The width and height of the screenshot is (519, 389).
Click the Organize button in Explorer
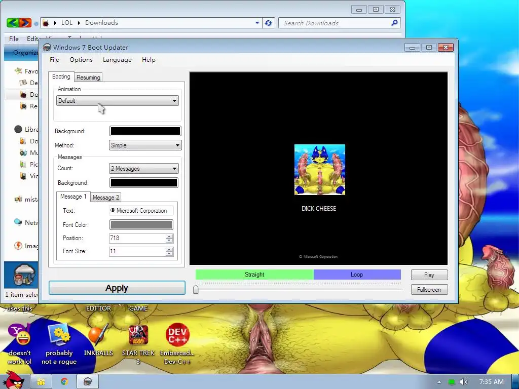pyautogui.click(x=25, y=53)
